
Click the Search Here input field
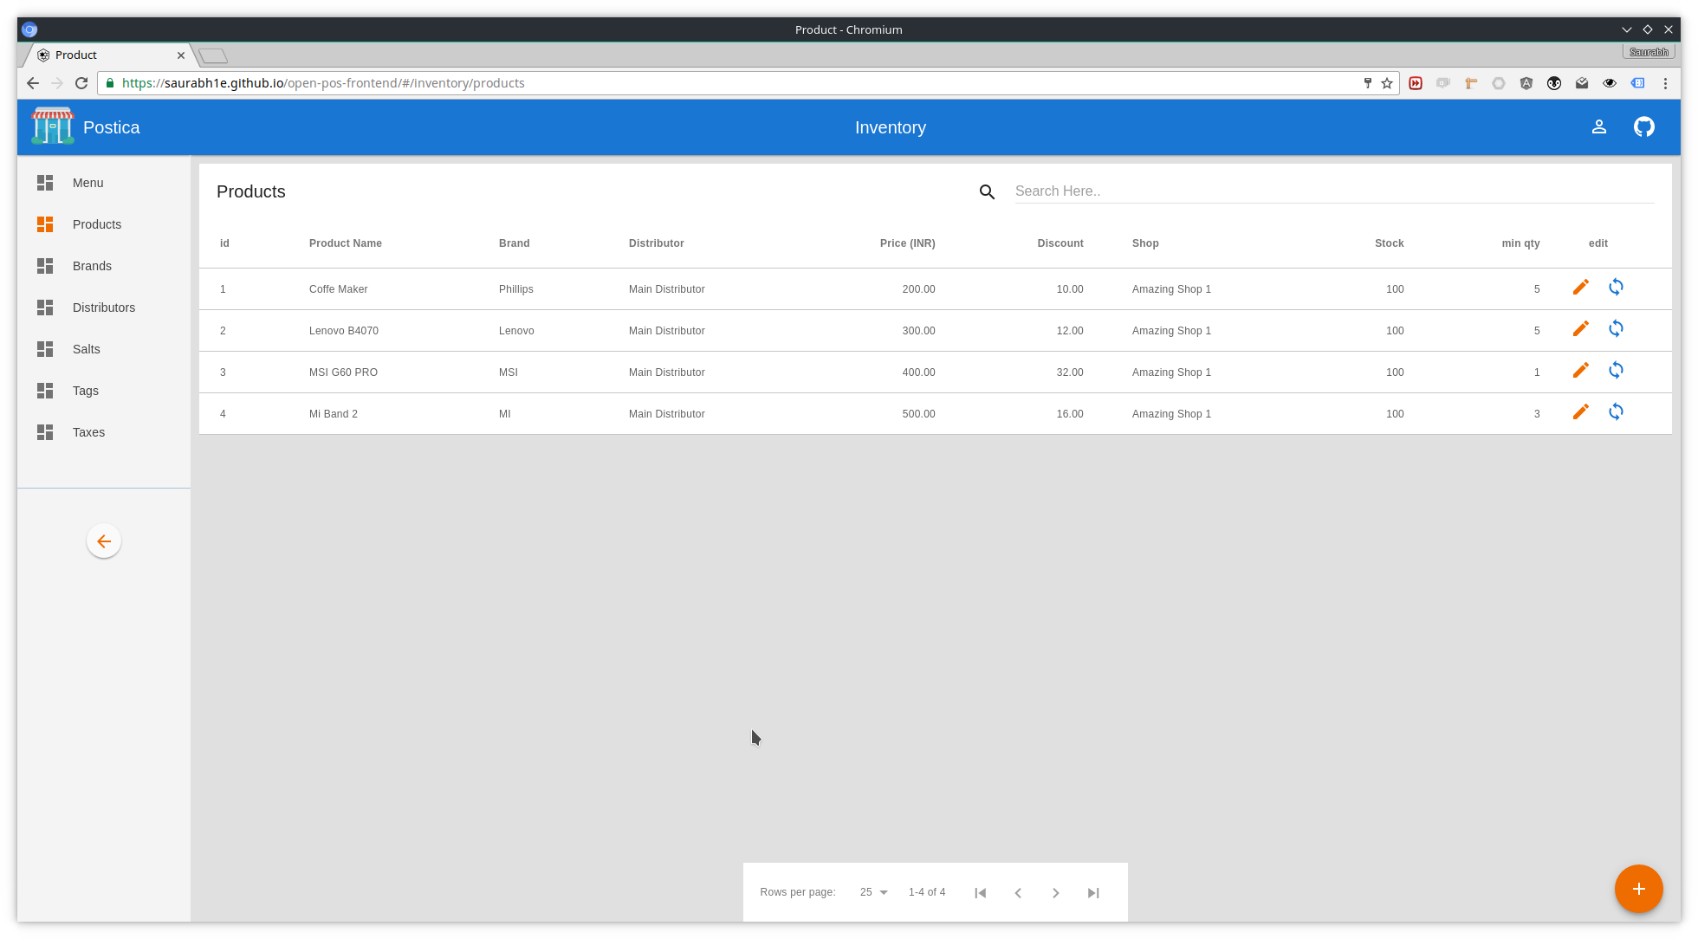point(1334,191)
